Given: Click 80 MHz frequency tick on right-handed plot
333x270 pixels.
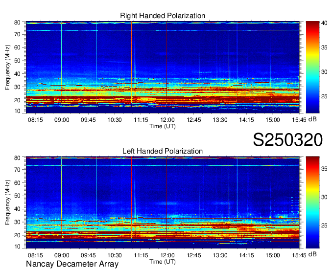Looking at the screenshot, I should point(17,22).
